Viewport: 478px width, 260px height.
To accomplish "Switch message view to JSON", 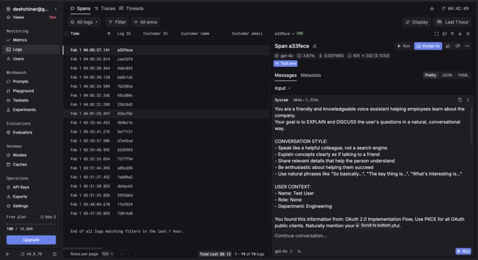I will pyautogui.click(x=447, y=75).
